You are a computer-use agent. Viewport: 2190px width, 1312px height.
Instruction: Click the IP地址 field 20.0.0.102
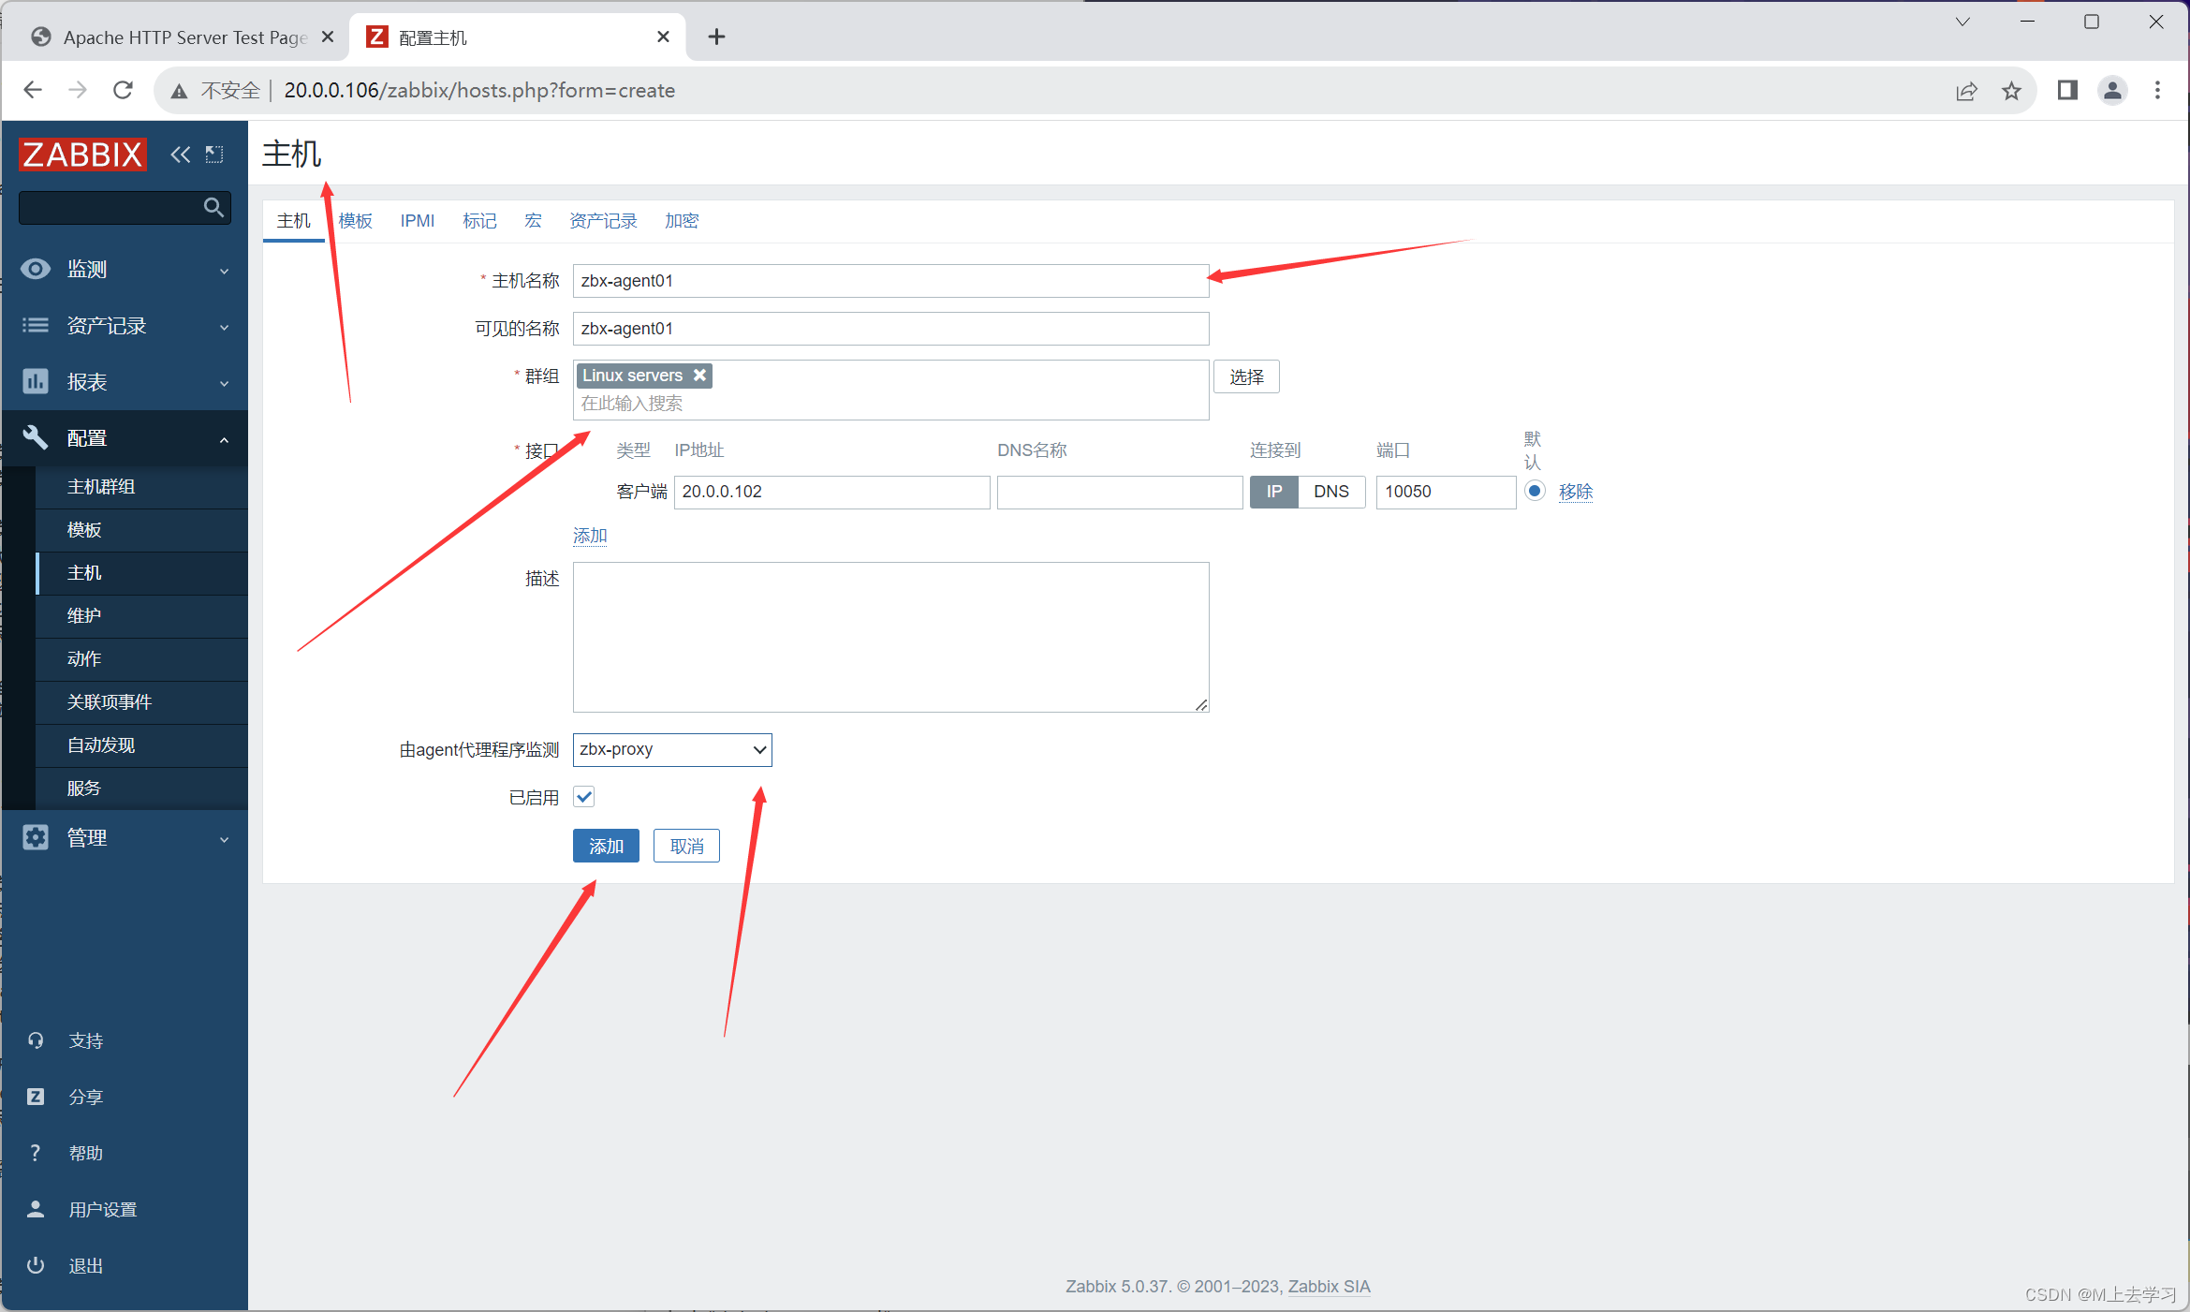pyautogui.click(x=831, y=492)
